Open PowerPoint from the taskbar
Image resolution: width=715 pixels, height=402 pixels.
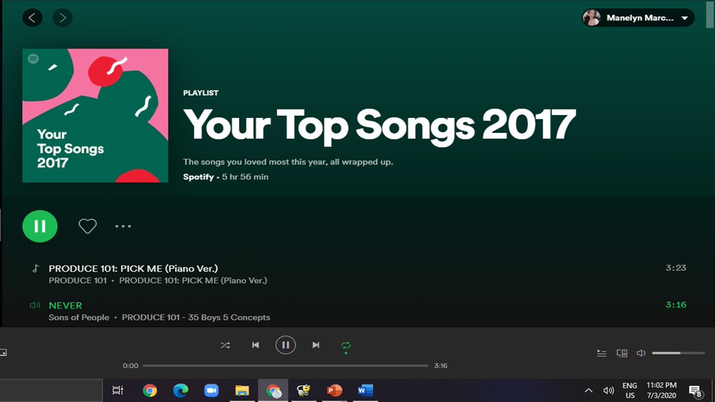tap(335, 391)
